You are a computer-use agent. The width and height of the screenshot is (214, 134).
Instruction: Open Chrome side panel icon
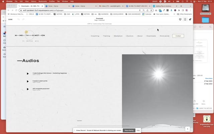[183, 10]
